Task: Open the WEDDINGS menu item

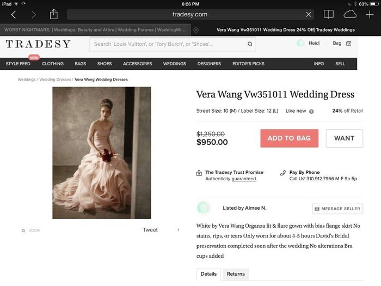Action: tap(175, 64)
